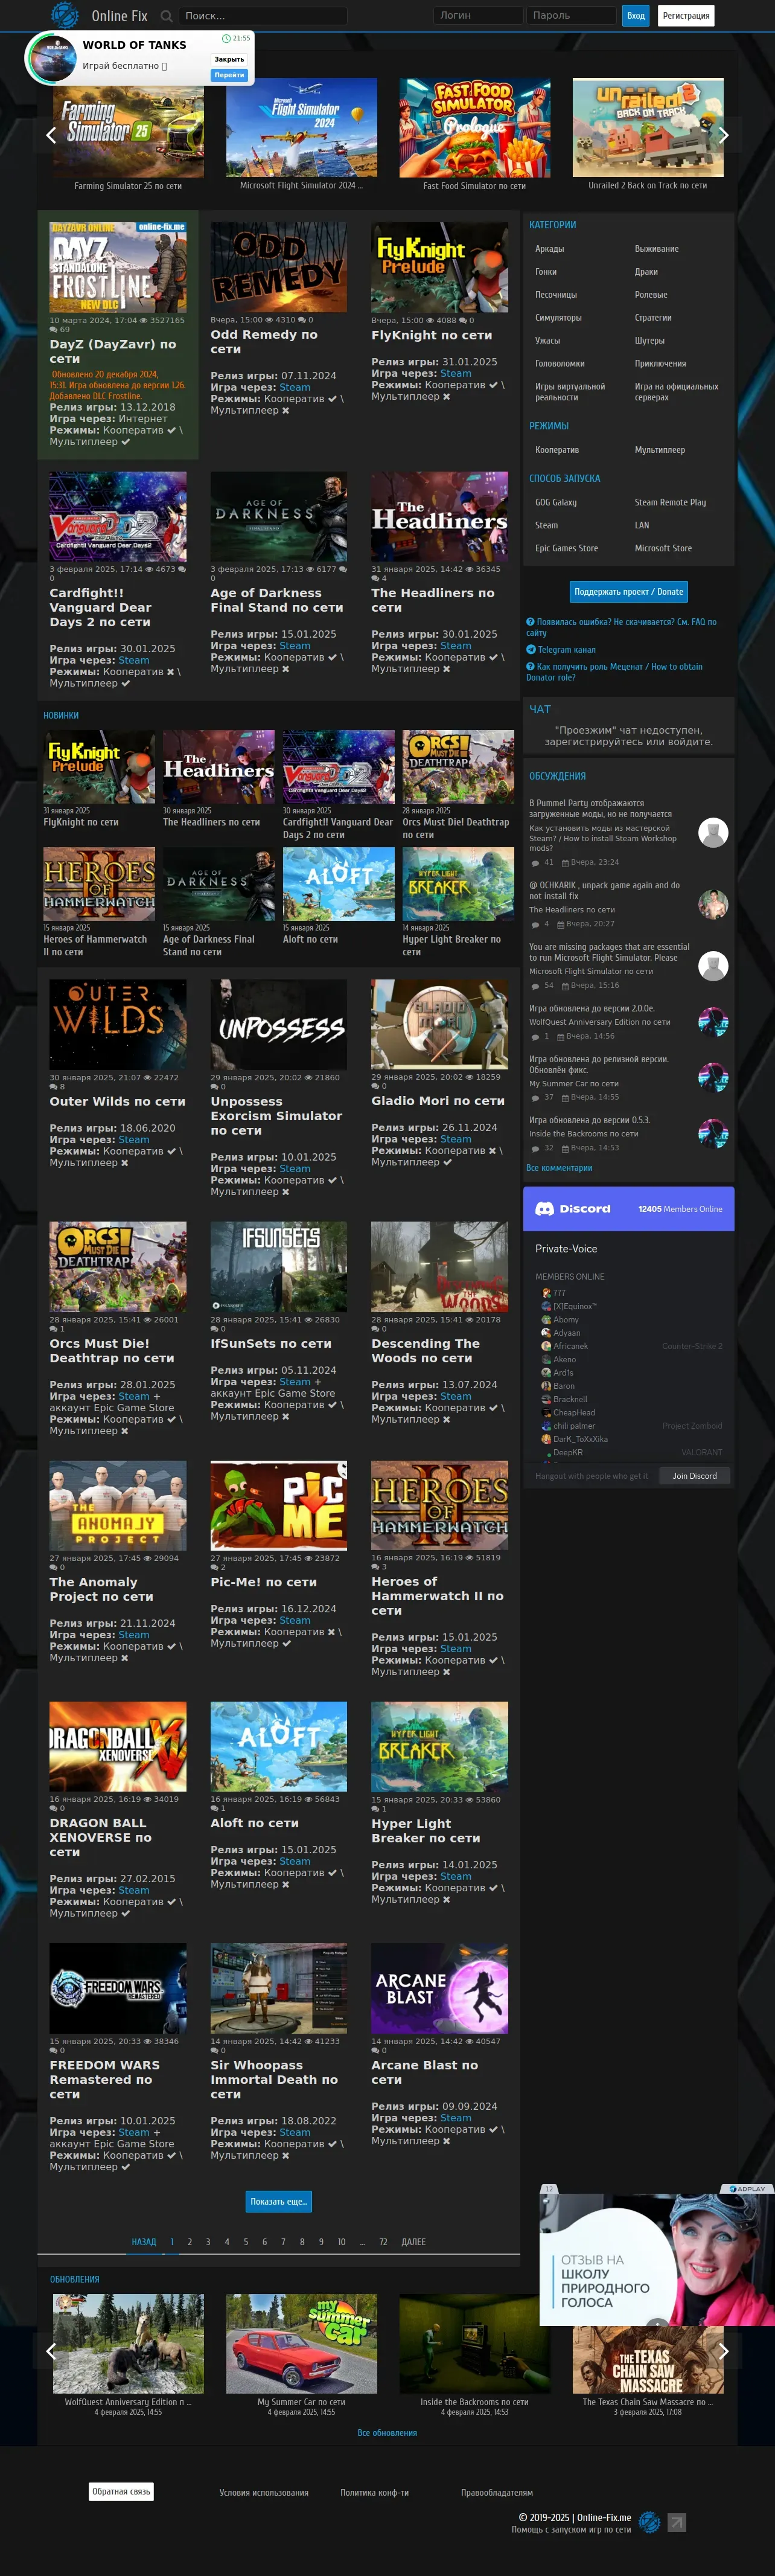Image resolution: width=775 pixels, height=2576 pixels.
Task: Focus the Поиск search field
Action: 264,16
